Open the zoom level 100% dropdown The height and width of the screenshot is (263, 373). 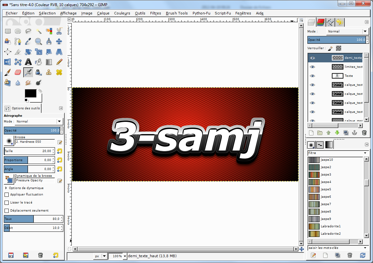click(x=125, y=256)
